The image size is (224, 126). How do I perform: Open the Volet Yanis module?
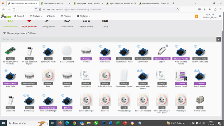[x=10, y=79]
